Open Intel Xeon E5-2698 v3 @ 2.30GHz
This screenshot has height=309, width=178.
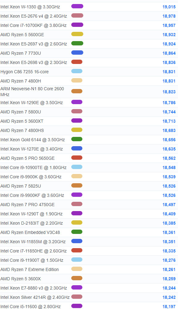pos(34,62)
